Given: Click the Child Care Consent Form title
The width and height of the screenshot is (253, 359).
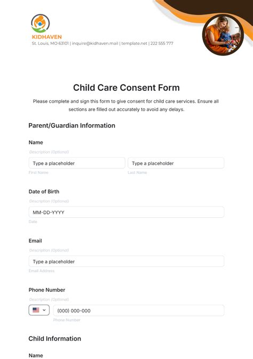Looking at the screenshot, I should tap(127, 88).
